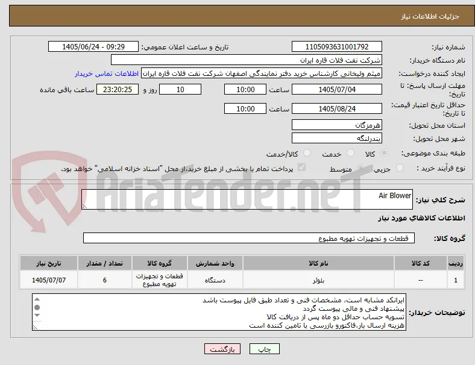475x365 pixels.
Task: Click the اطلاعات کالاهای مورد نیاز heading
Action: pos(421,218)
